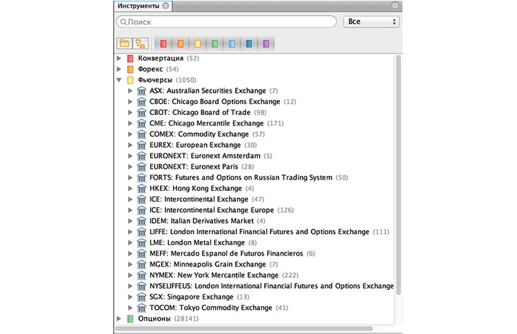517x334 pixels.
Task: Click the exchange icon for SGX Singapore Exchange
Action: tap(141, 297)
